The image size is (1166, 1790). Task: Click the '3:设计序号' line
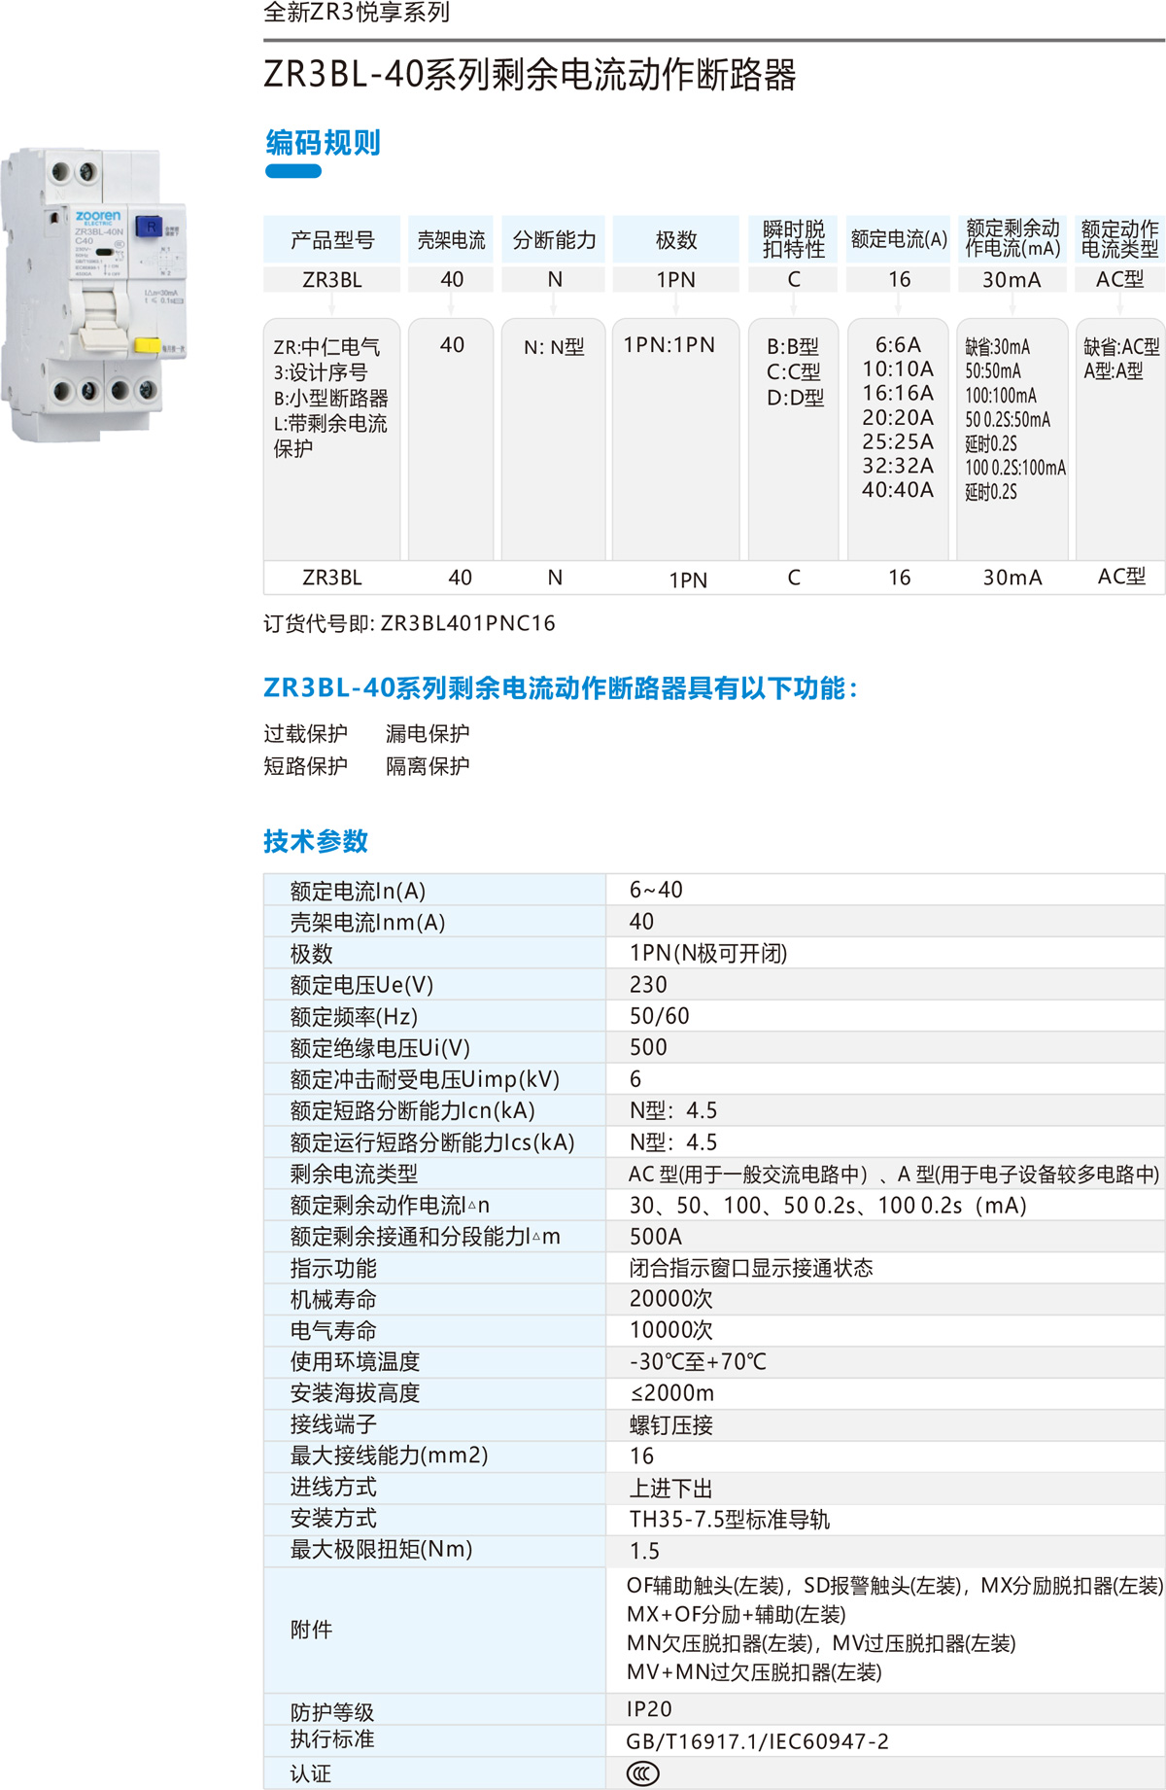click(x=321, y=372)
